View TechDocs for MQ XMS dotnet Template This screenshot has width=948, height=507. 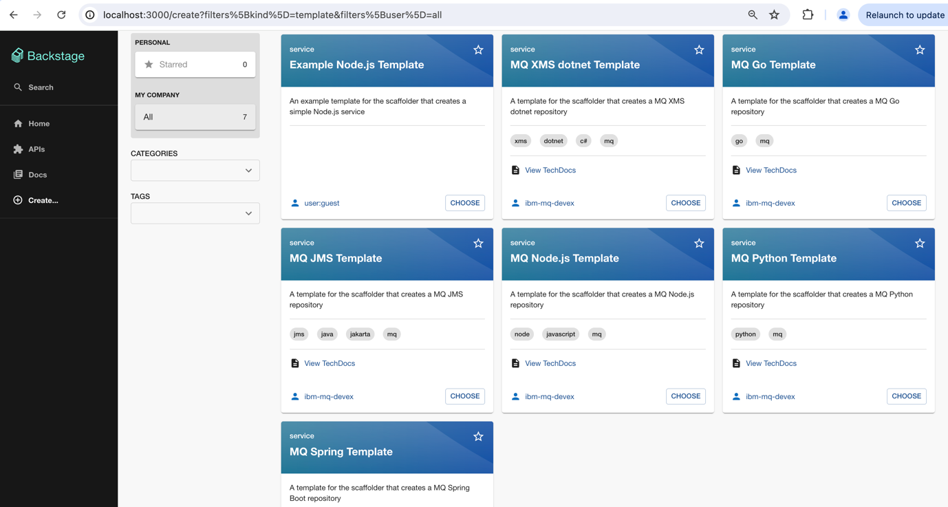(x=550, y=170)
